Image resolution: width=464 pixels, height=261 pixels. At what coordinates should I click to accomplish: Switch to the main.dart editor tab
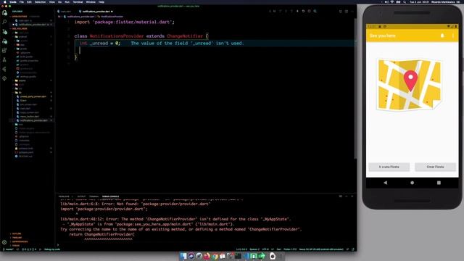click(x=65, y=12)
